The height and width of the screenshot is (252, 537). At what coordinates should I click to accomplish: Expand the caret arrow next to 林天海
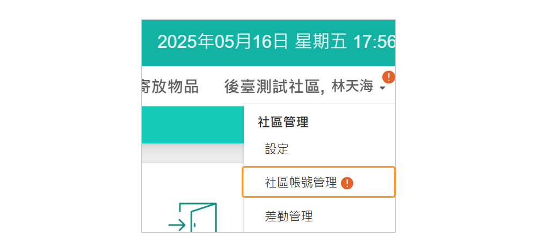(x=382, y=89)
